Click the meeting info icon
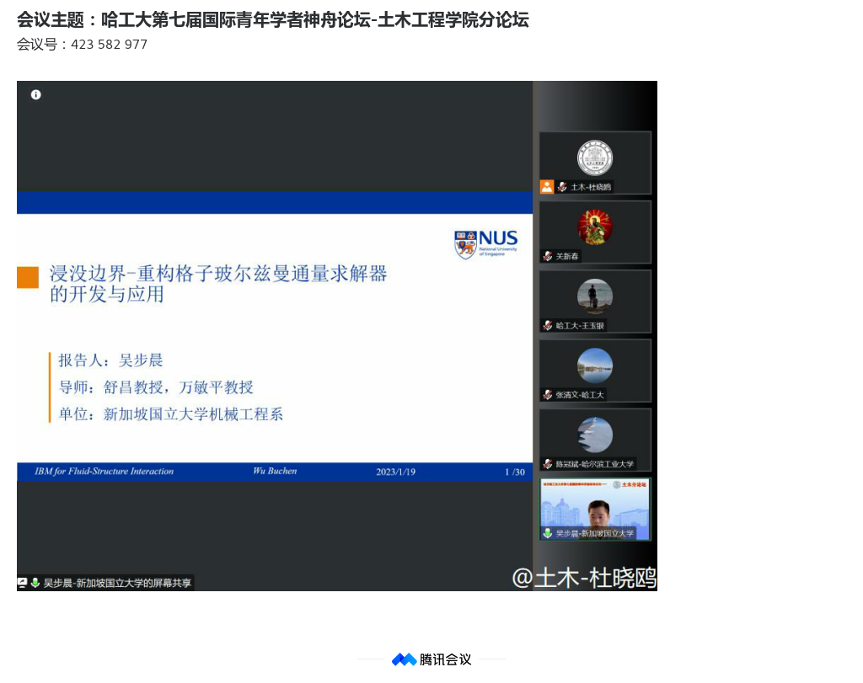Screen dimensions: 863x683 click(x=35, y=94)
